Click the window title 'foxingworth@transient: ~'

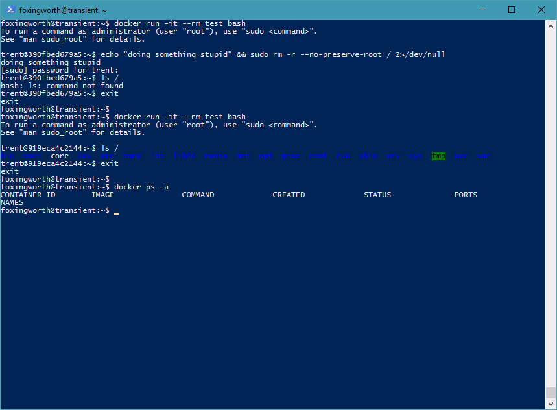[x=62, y=10]
